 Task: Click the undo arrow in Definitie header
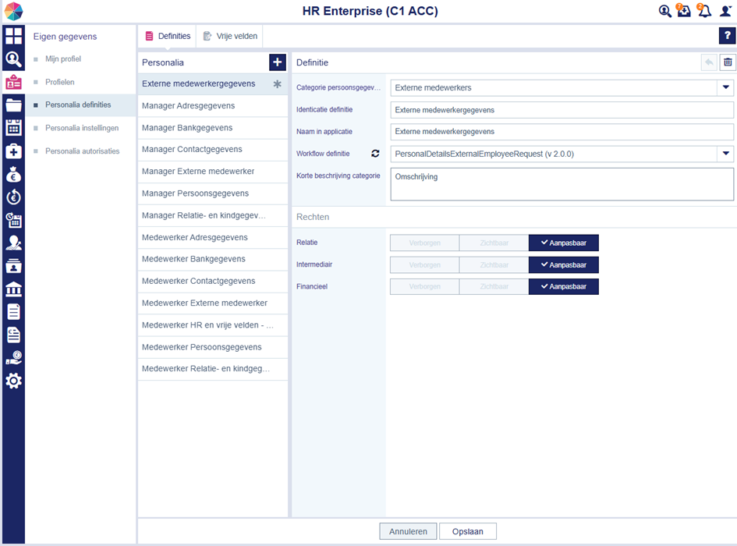(x=709, y=62)
